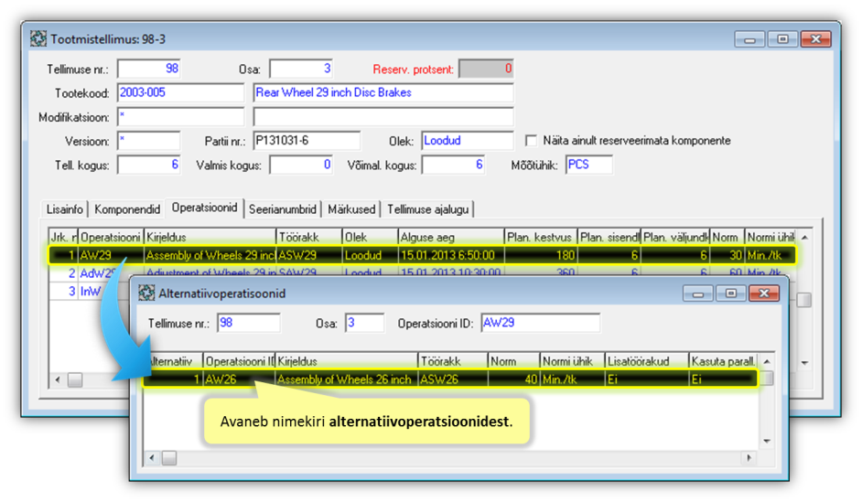
Task: Minimize the Alternatiivoperatsioonid window
Action: pyautogui.click(x=697, y=294)
